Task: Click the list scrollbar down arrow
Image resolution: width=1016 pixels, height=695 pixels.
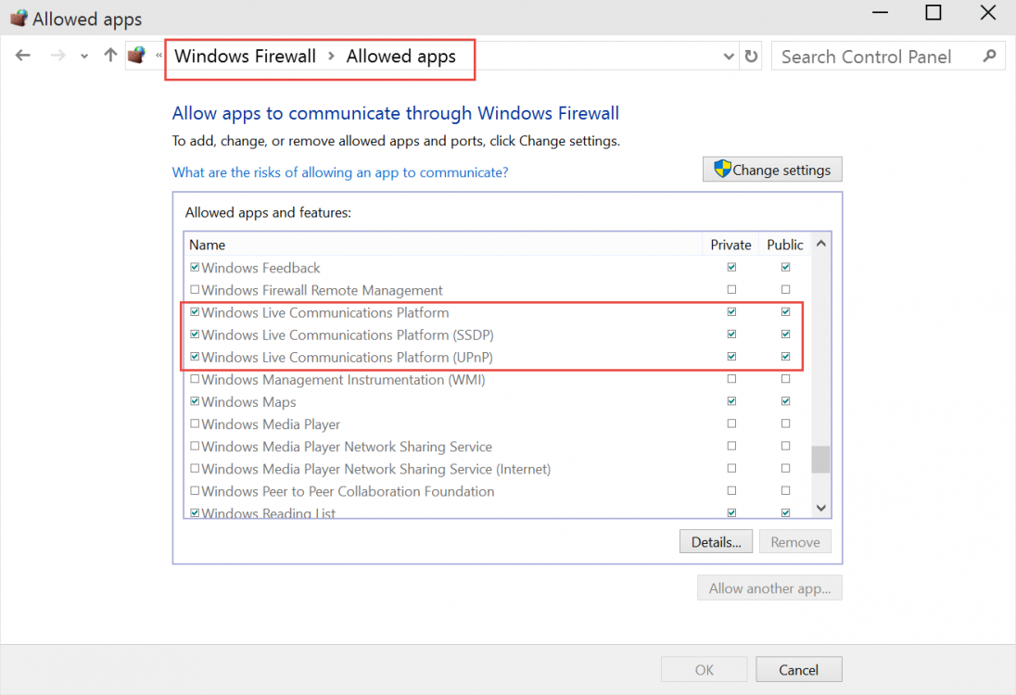Action: coord(821,508)
